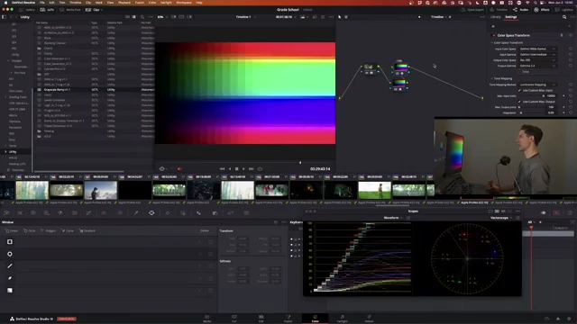The image size is (577, 324).
Task: Open Tone Mapping Method dropdown
Action: tap(537, 85)
